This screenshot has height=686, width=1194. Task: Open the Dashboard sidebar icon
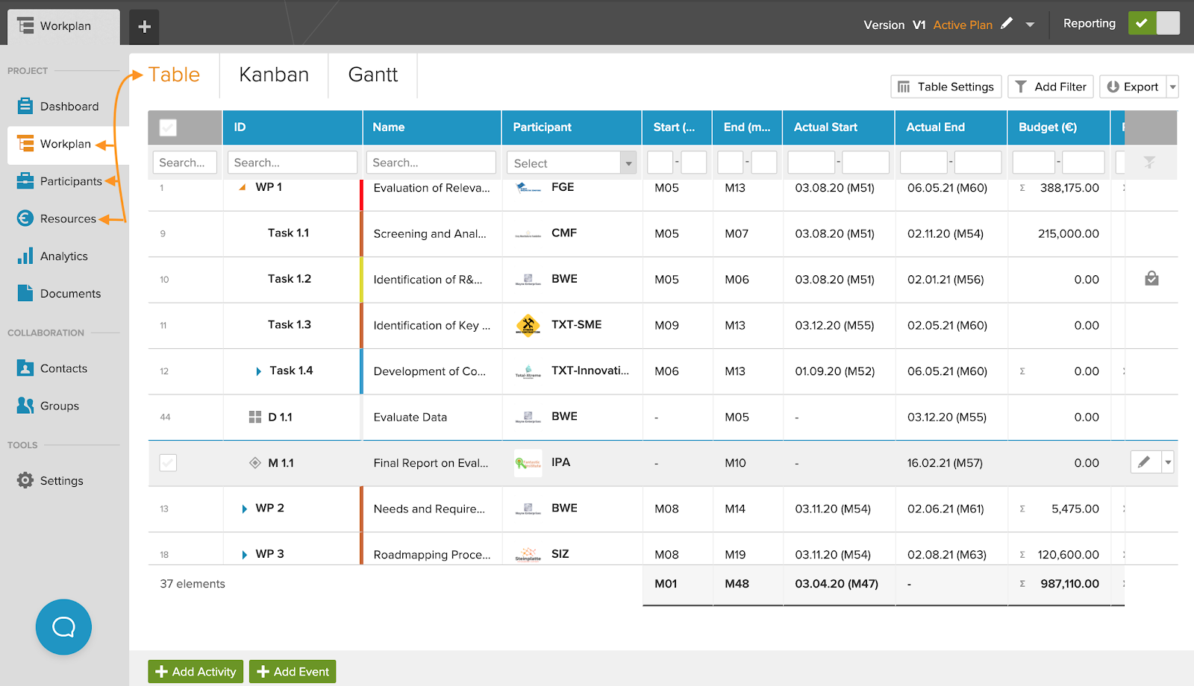pyautogui.click(x=25, y=106)
